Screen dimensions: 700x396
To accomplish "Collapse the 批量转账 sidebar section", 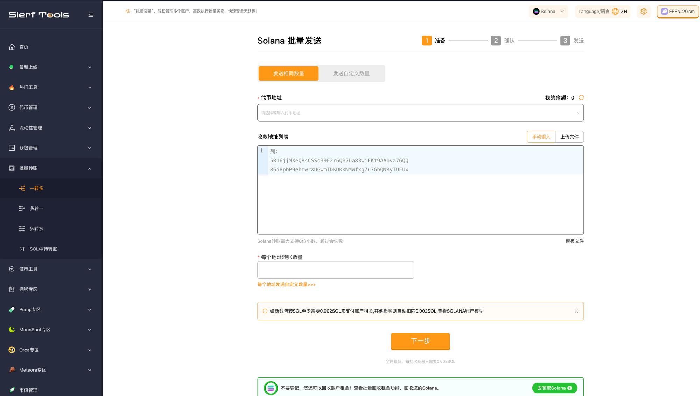I will pyautogui.click(x=51, y=168).
